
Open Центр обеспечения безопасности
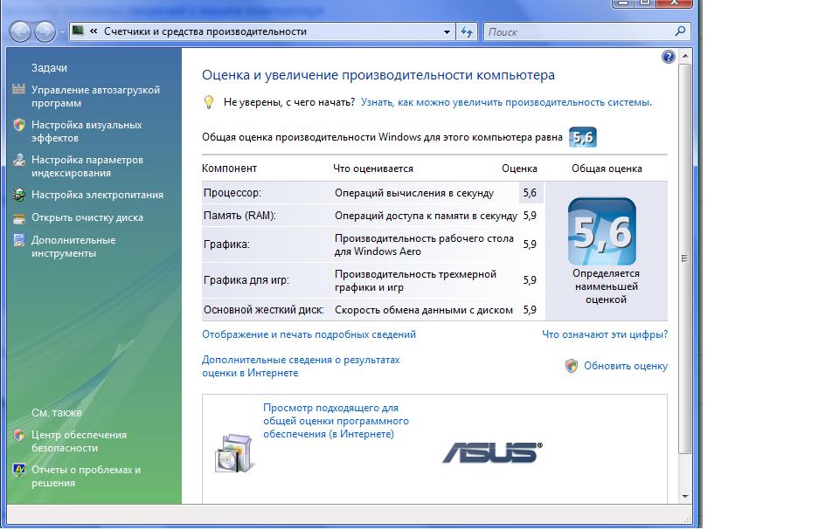pyautogui.click(x=80, y=441)
